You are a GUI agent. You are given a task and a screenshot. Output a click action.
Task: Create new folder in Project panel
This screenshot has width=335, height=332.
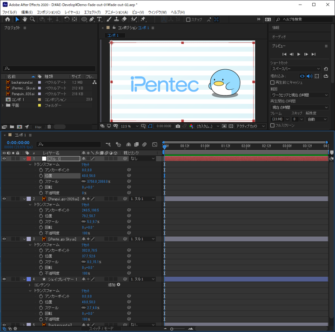(x=12, y=127)
